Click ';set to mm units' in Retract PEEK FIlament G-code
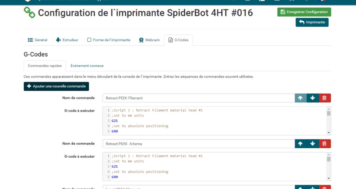 [128, 115]
